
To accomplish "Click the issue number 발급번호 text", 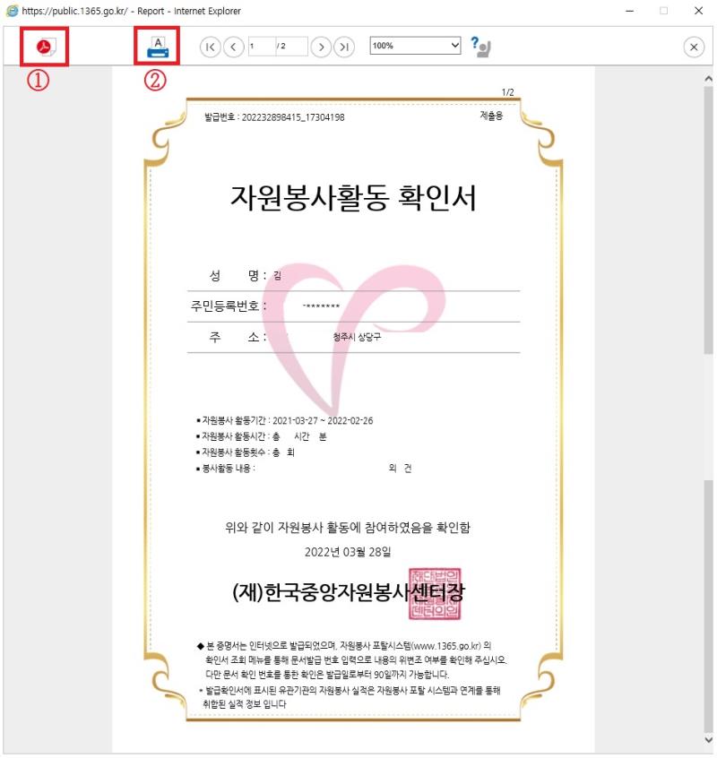I will 274,117.
